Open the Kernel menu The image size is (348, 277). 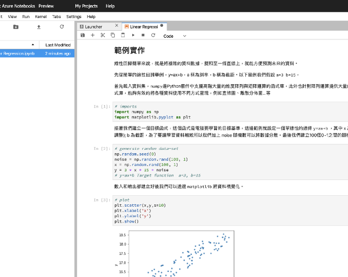point(41,17)
